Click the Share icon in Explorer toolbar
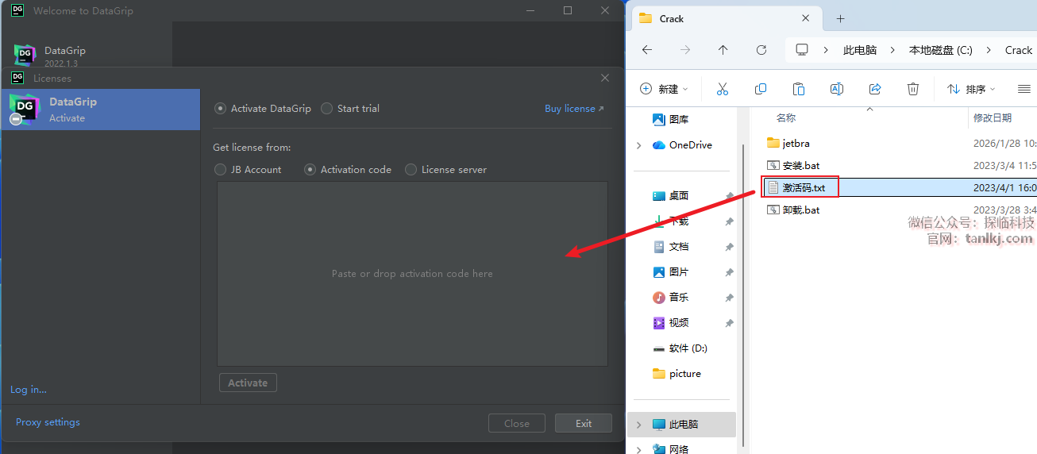1037x454 pixels. [875, 89]
